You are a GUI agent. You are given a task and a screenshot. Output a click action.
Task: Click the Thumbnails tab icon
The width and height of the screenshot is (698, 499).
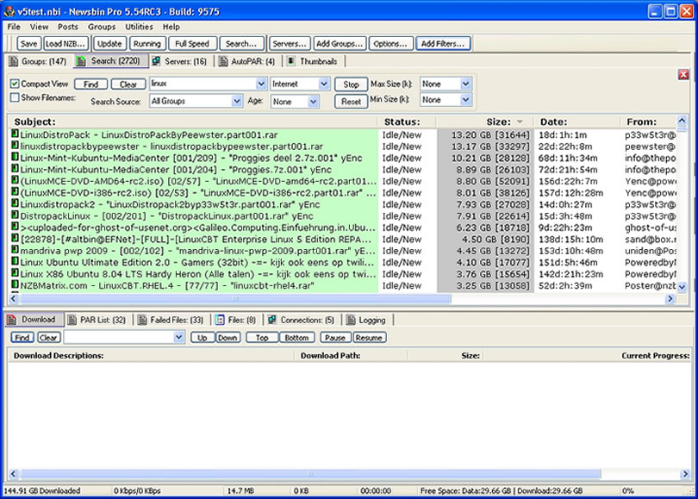290,61
